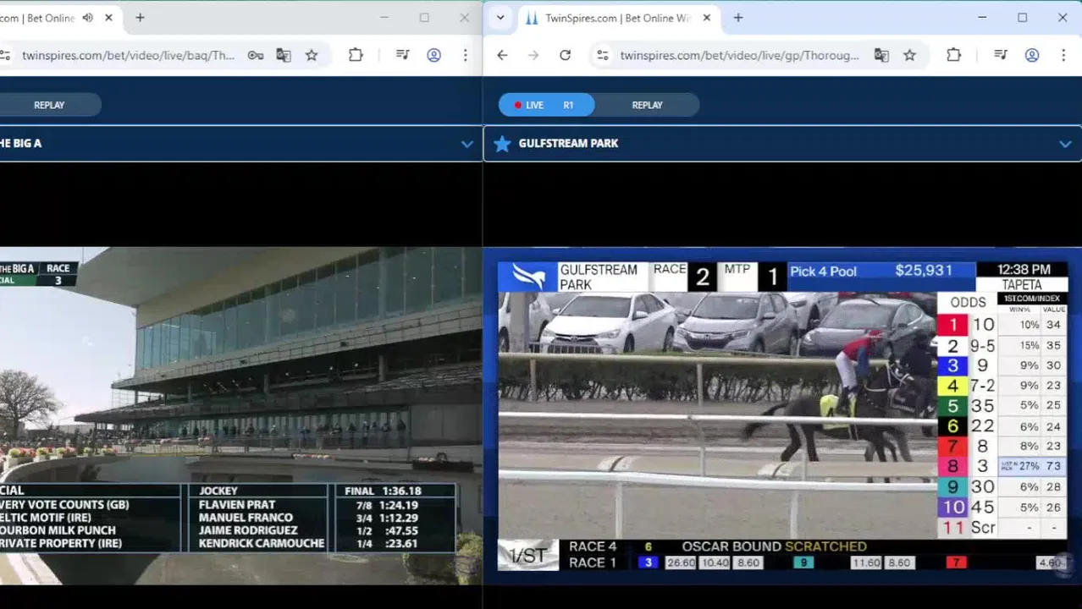Click 'FINAL 1:36.18' time in replay

[x=383, y=491]
